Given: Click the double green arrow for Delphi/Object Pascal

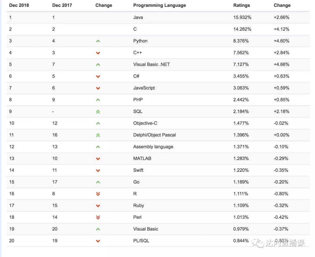Looking at the screenshot, I should (x=98, y=135).
